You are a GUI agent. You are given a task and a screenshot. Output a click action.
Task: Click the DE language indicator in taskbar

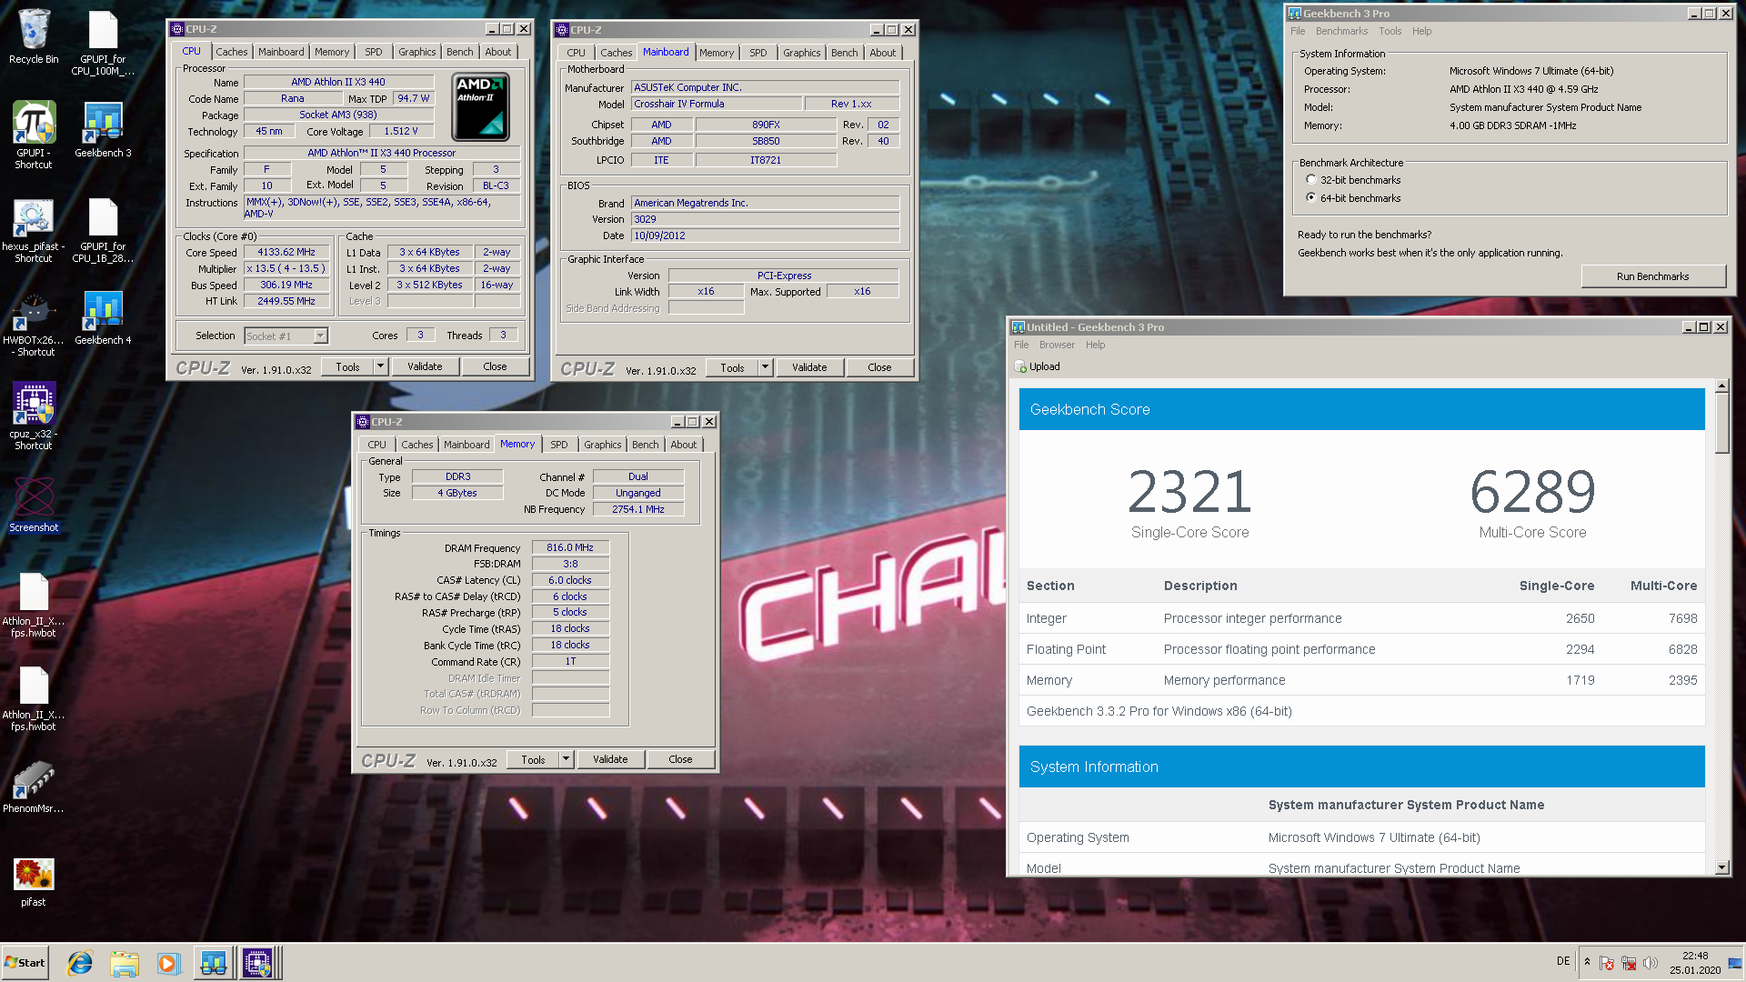point(1562,961)
